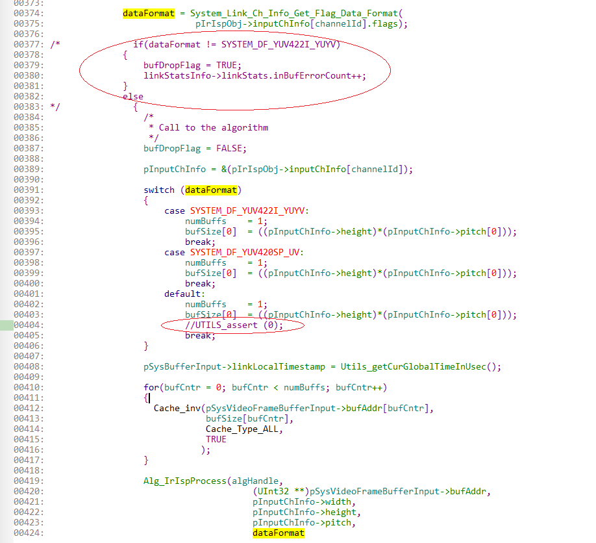Image resolution: width=596 pixels, height=543 pixels.
Task: Click case SYSTEM_DF_YUV422I_YUYV label
Action: coord(236,210)
